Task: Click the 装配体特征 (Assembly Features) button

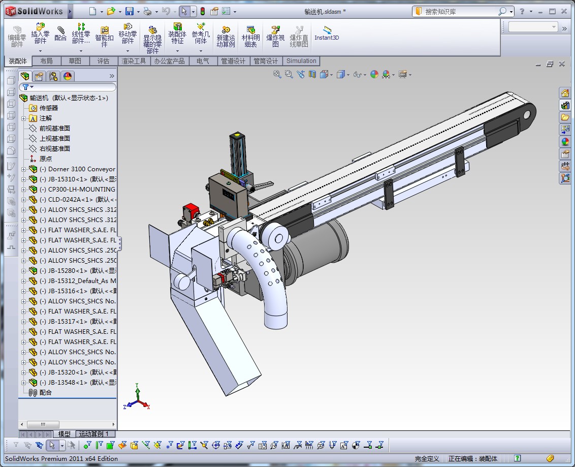Action: [177, 34]
